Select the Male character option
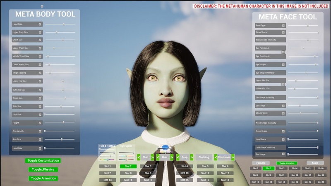Screen dimensions: 331x186 pos(315,163)
